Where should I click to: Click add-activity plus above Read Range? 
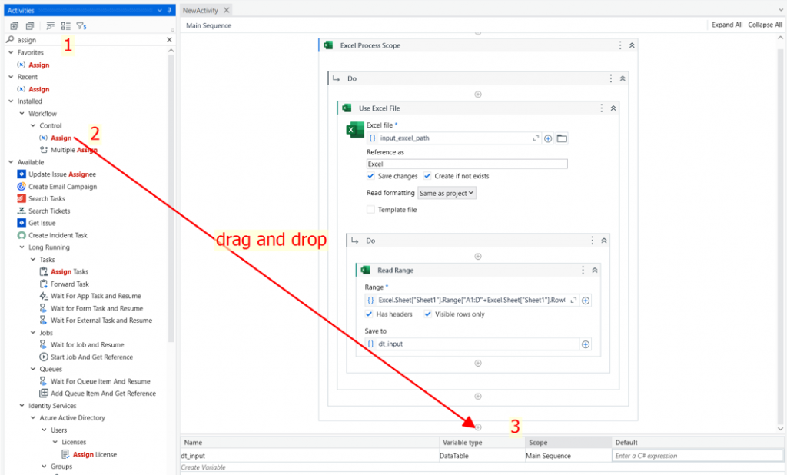click(x=478, y=257)
